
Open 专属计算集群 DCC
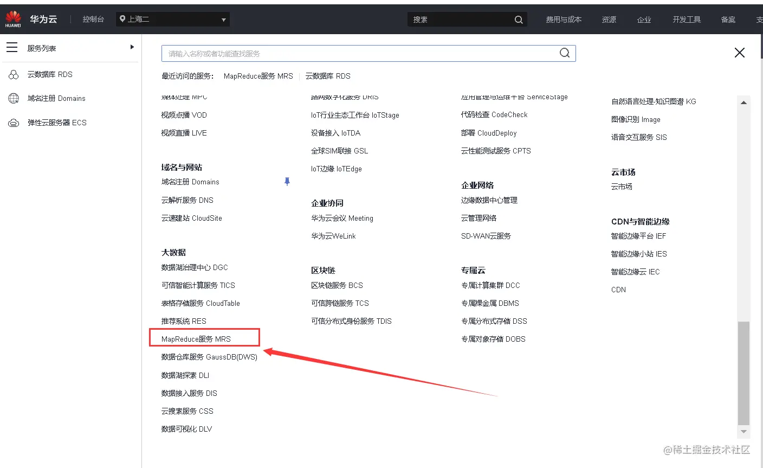click(490, 285)
